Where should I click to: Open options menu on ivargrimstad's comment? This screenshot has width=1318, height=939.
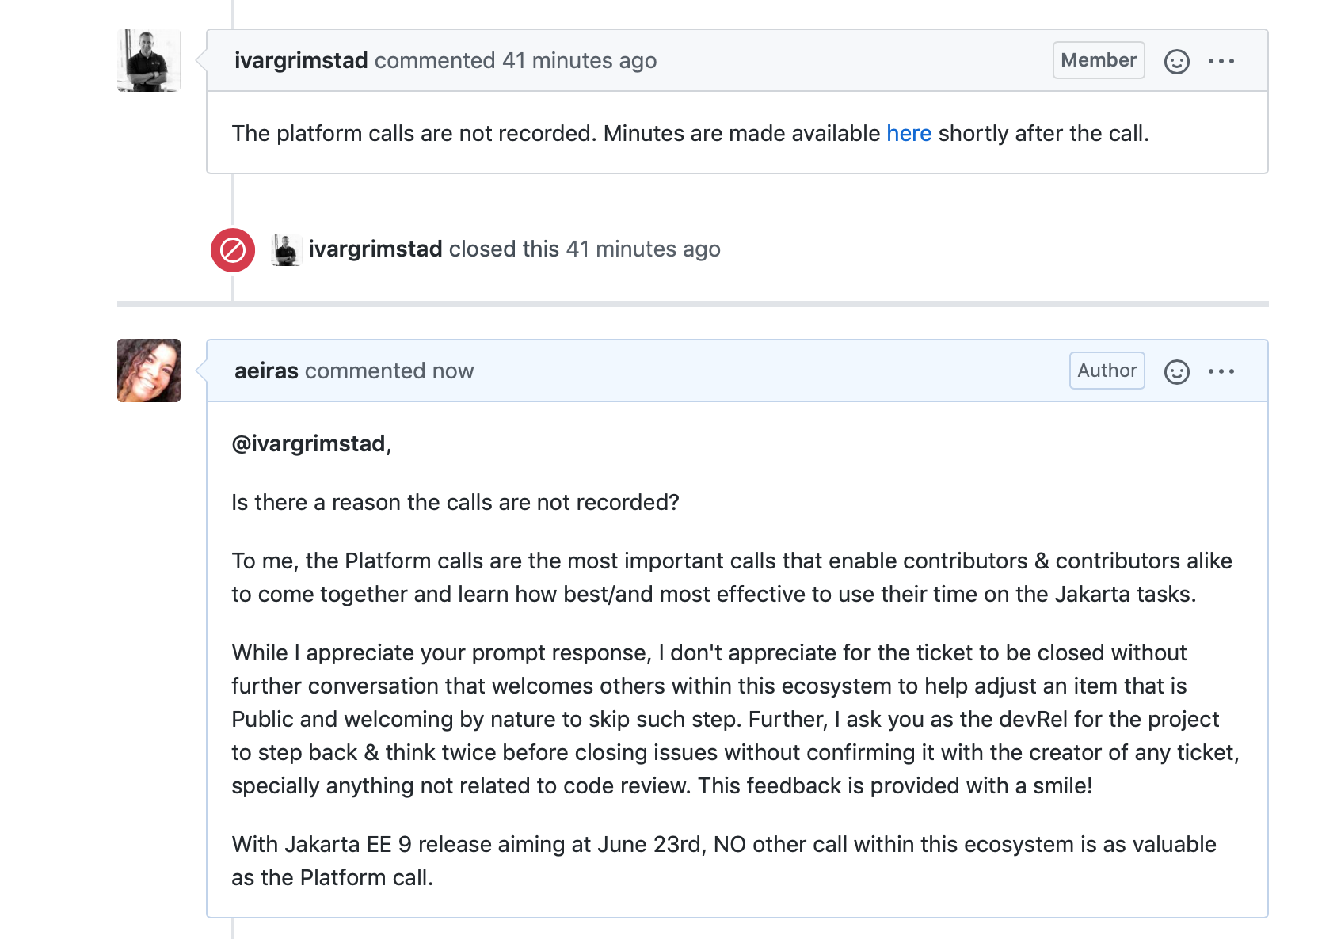click(x=1221, y=61)
